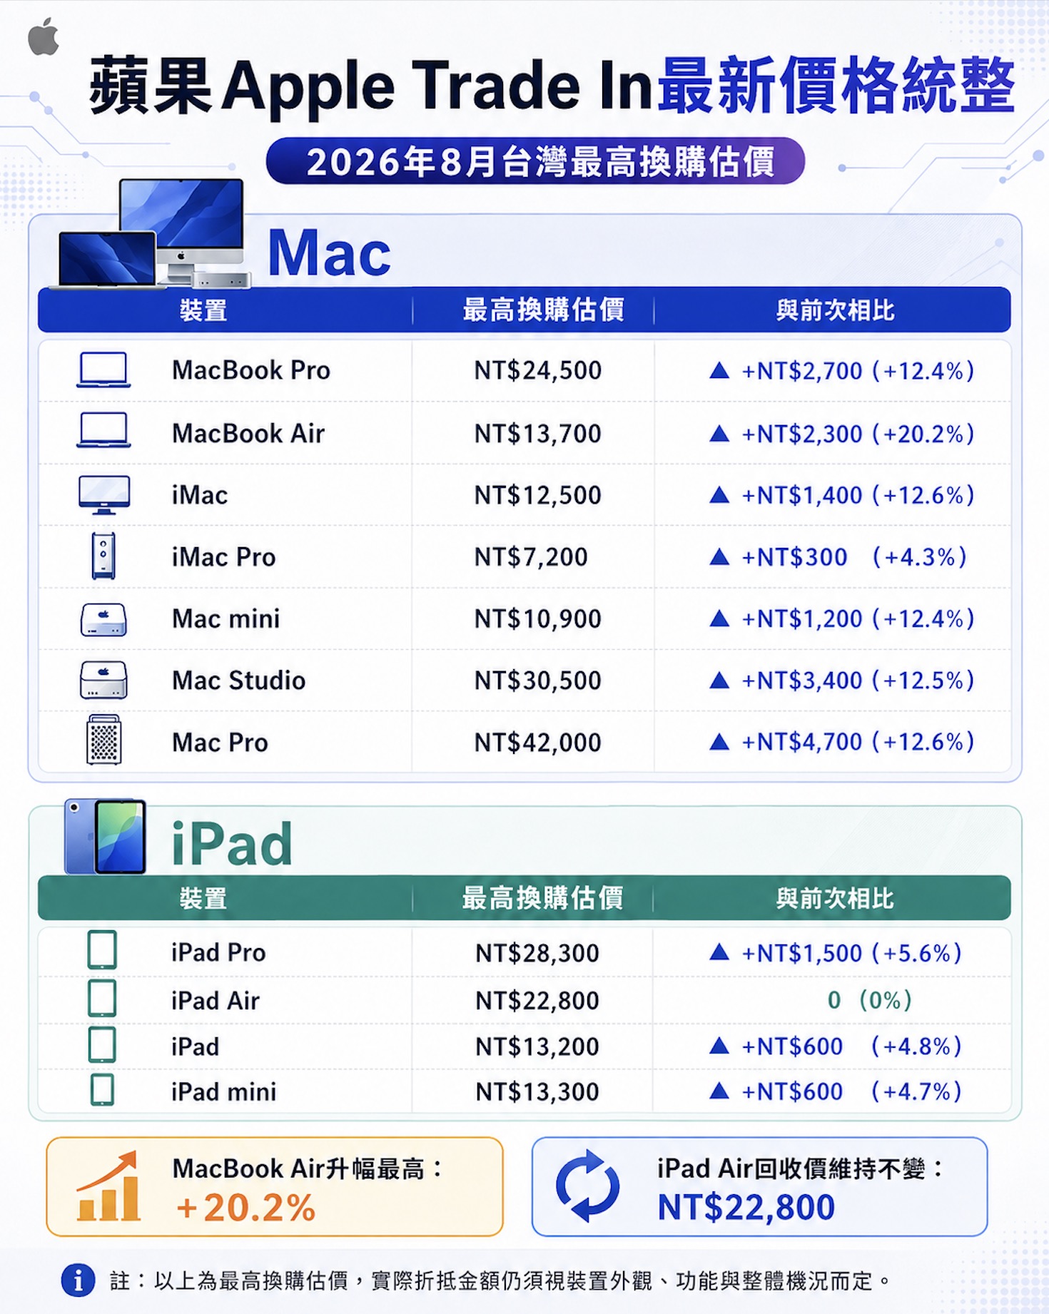1049x1314 pixels.
Task: Click the NT$13,700 trade-in value
Action: coord(538,433)
